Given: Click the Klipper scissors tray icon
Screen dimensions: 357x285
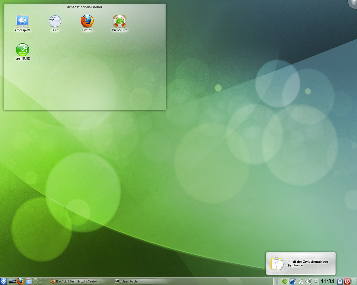Looking at the screenshot, I should tap(301, 281).
